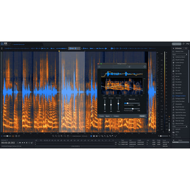This screenshot has width=190, height=190.
Task: Click Reset curve in Dialogue Contour
Action: pyautogui.click(x=132, y=99)
